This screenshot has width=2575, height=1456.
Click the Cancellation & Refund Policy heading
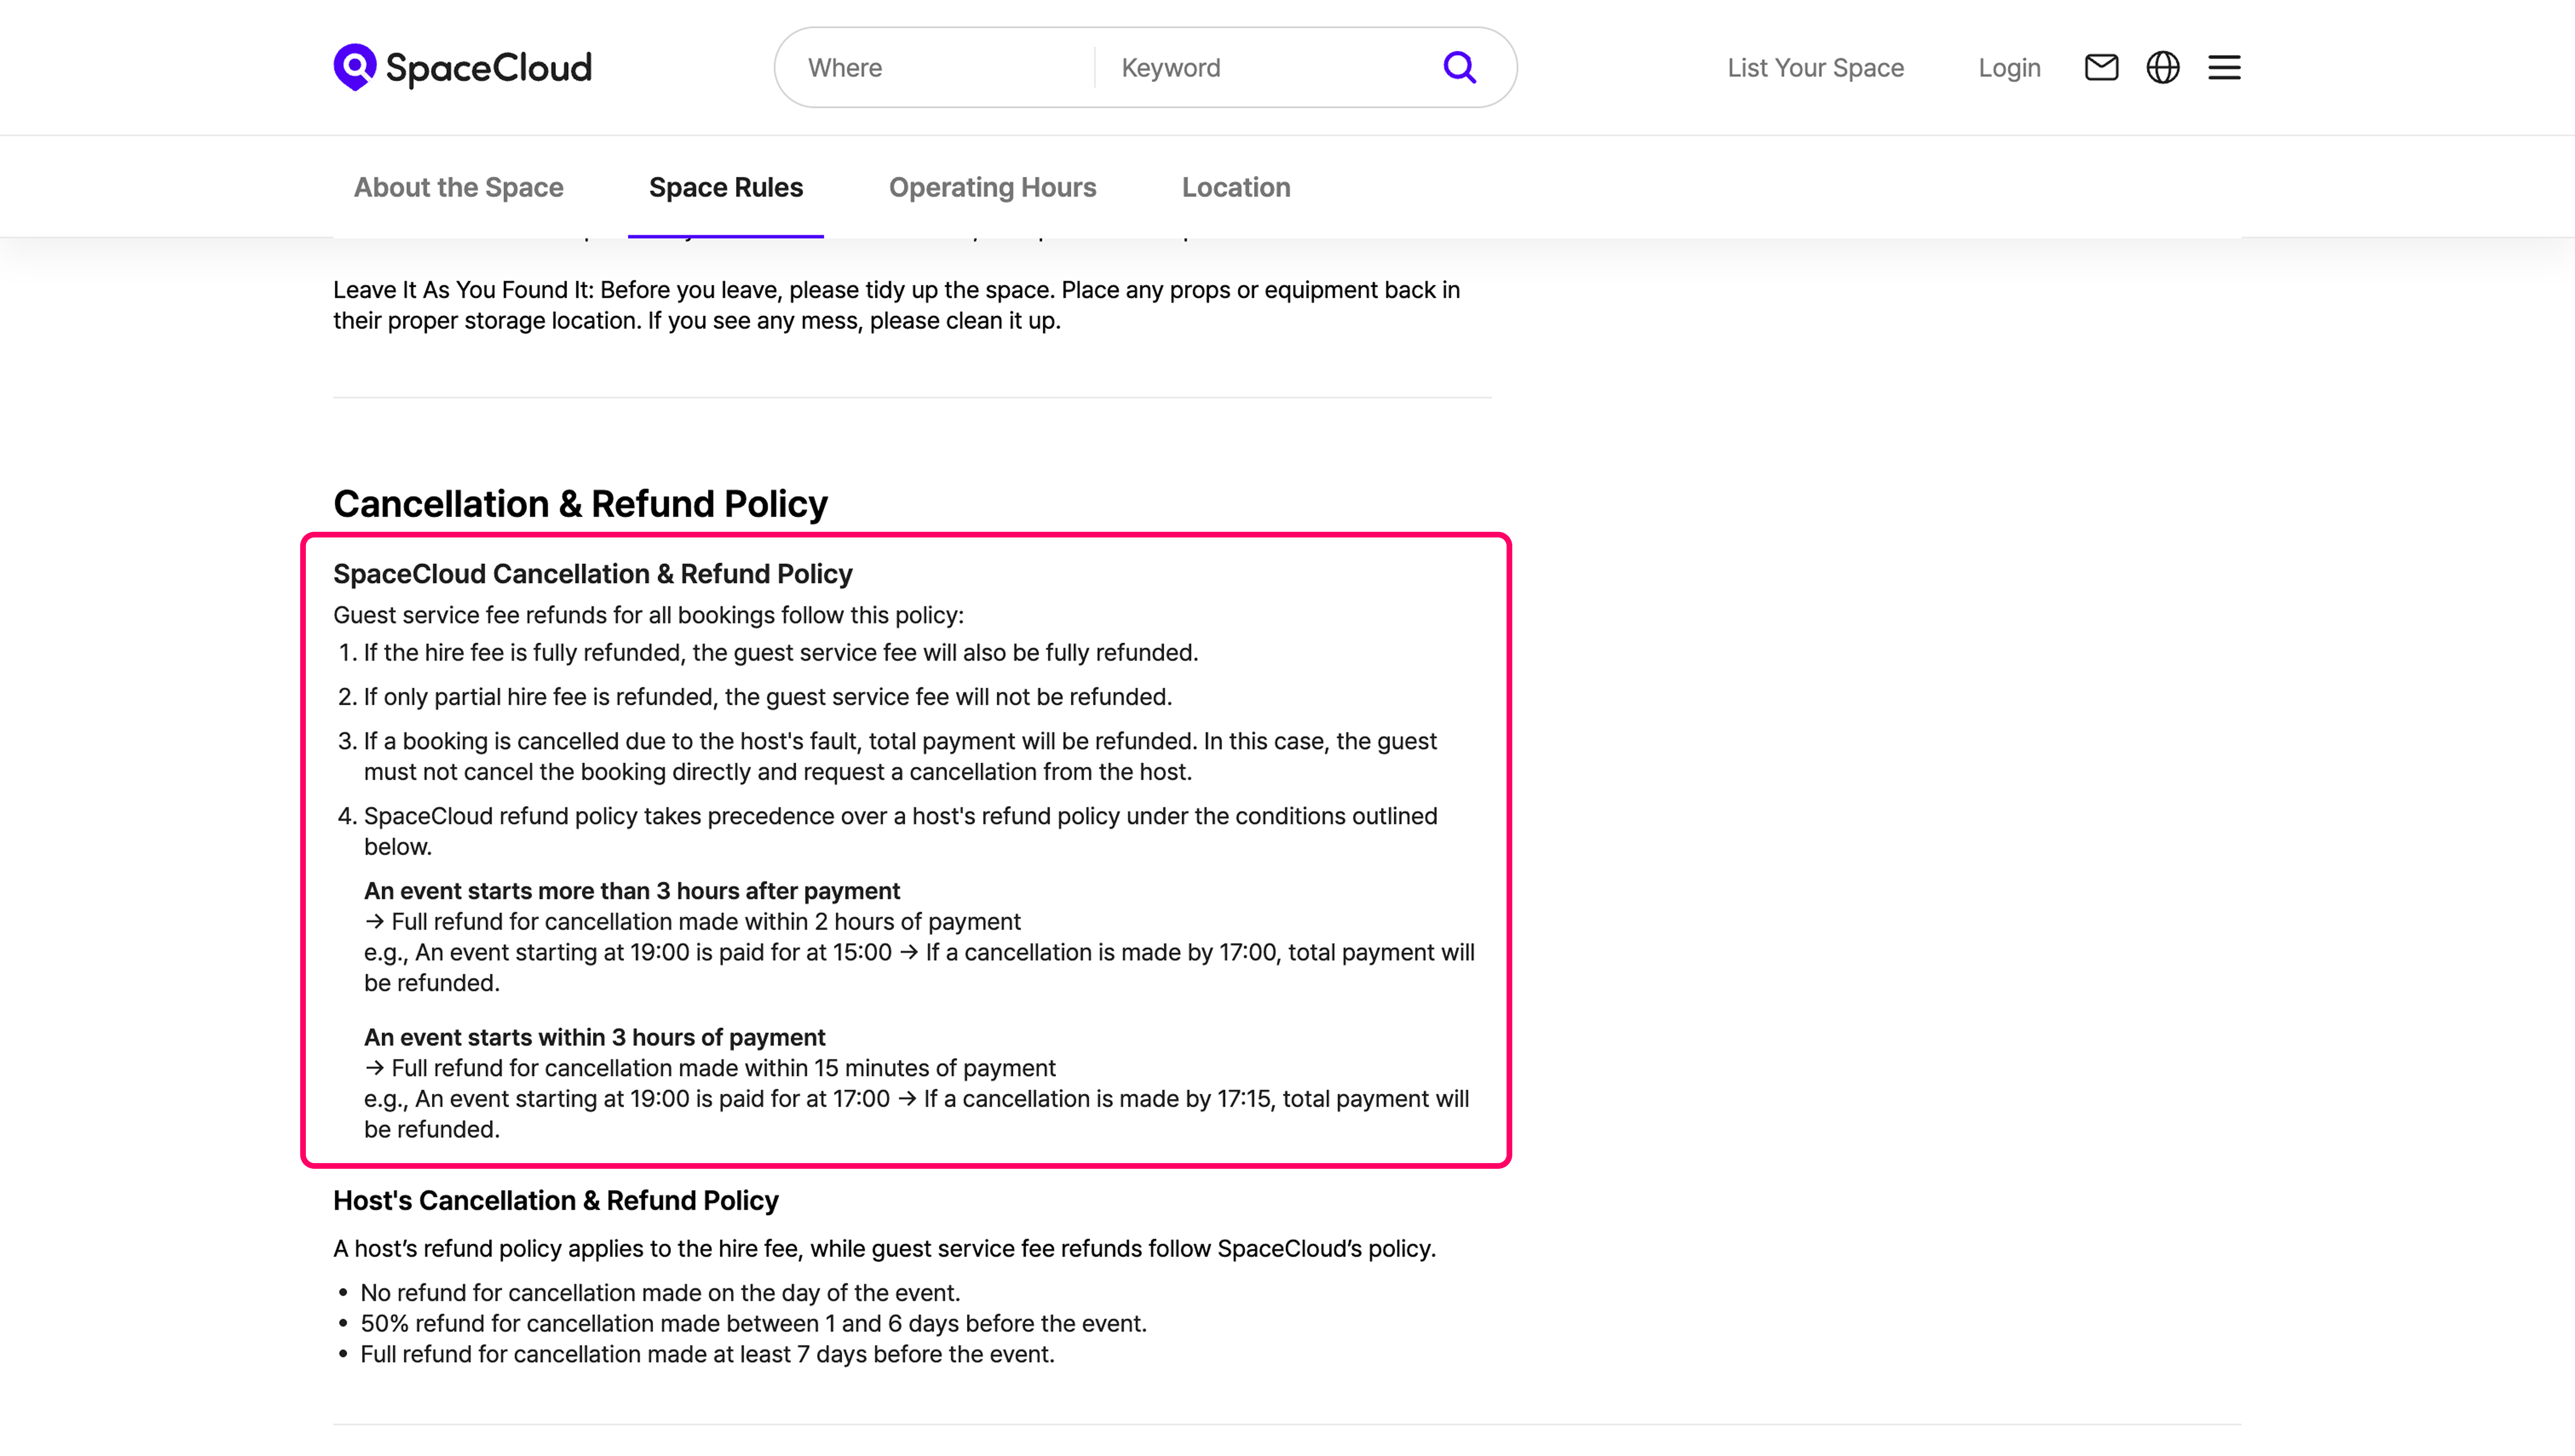[580, 504]
